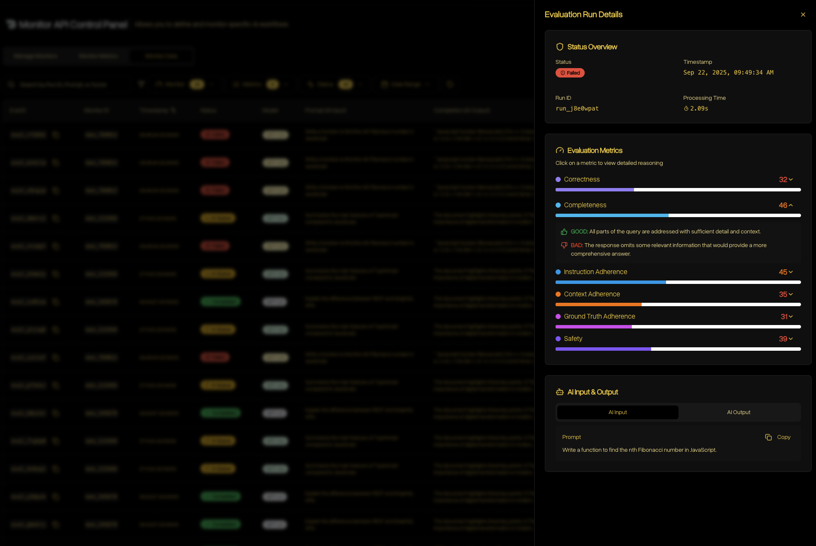
Task: Click the stopwatch icon near Processing Time
Action: point(686,108)
